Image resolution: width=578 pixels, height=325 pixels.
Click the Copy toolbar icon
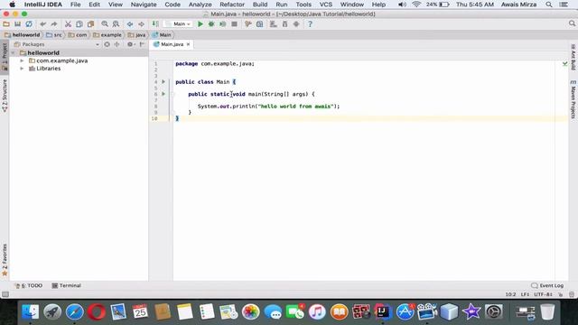coord(79,24)
